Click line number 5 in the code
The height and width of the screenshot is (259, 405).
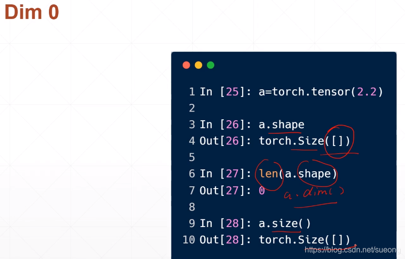tap(192, 157)
